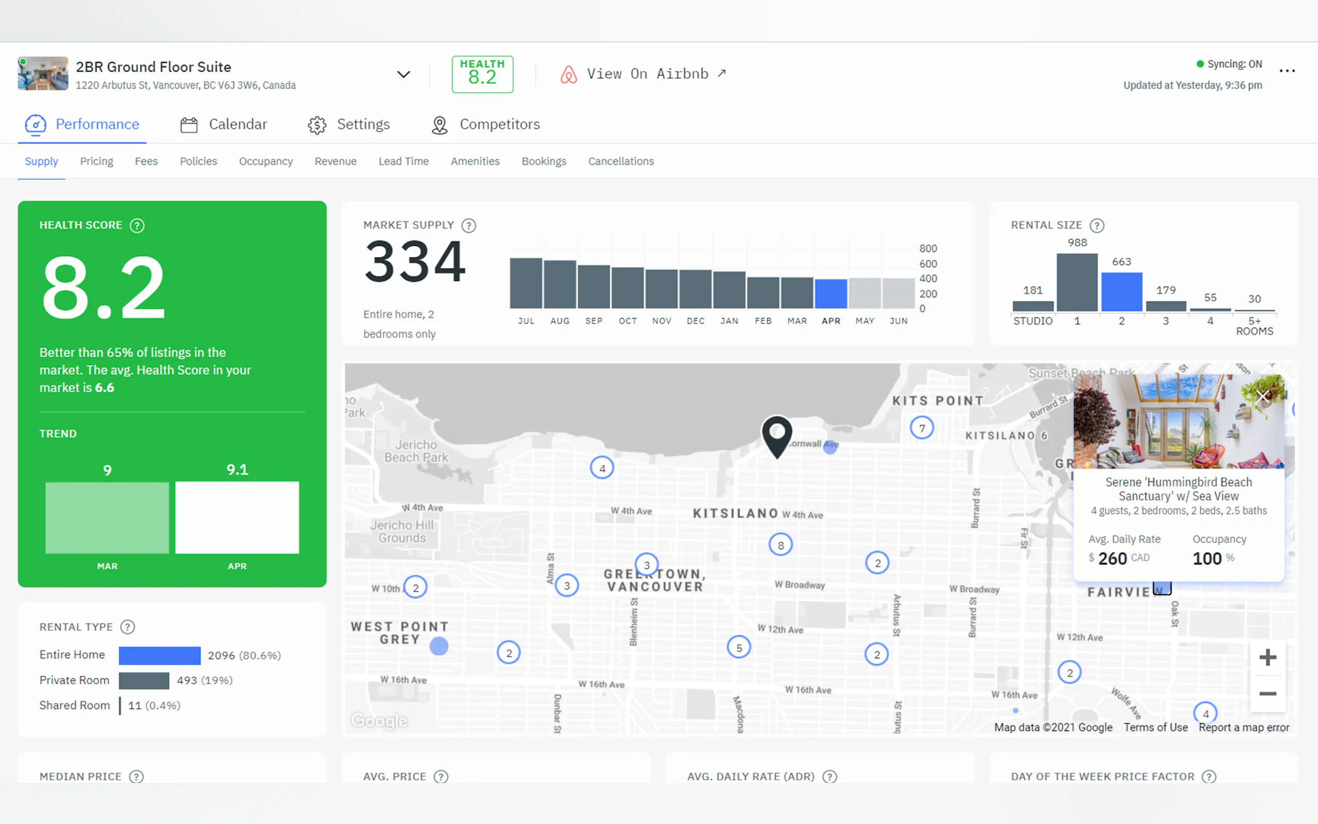Click the Rental Size help icon

[x=1096, y=225]
